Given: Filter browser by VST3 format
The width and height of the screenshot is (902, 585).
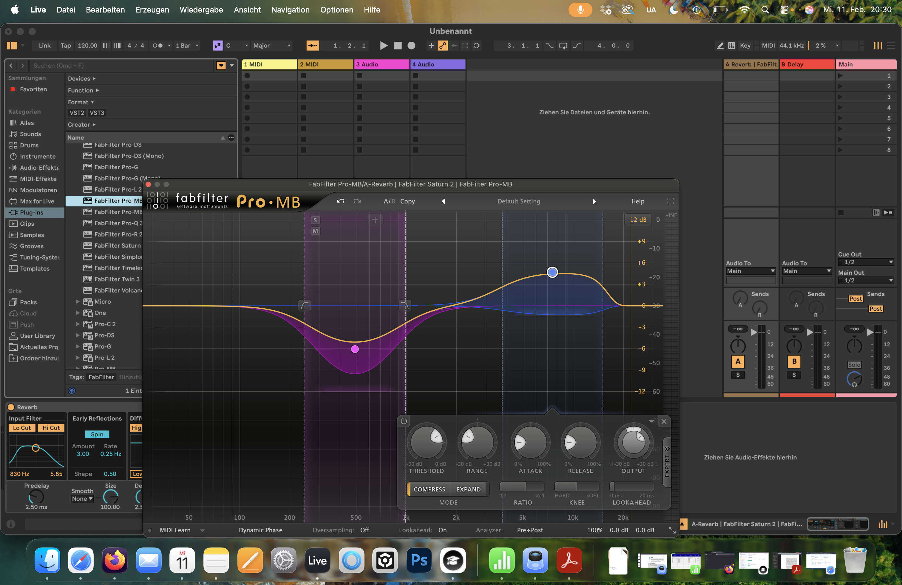Looking at the screenshot, I should [97, 112].
